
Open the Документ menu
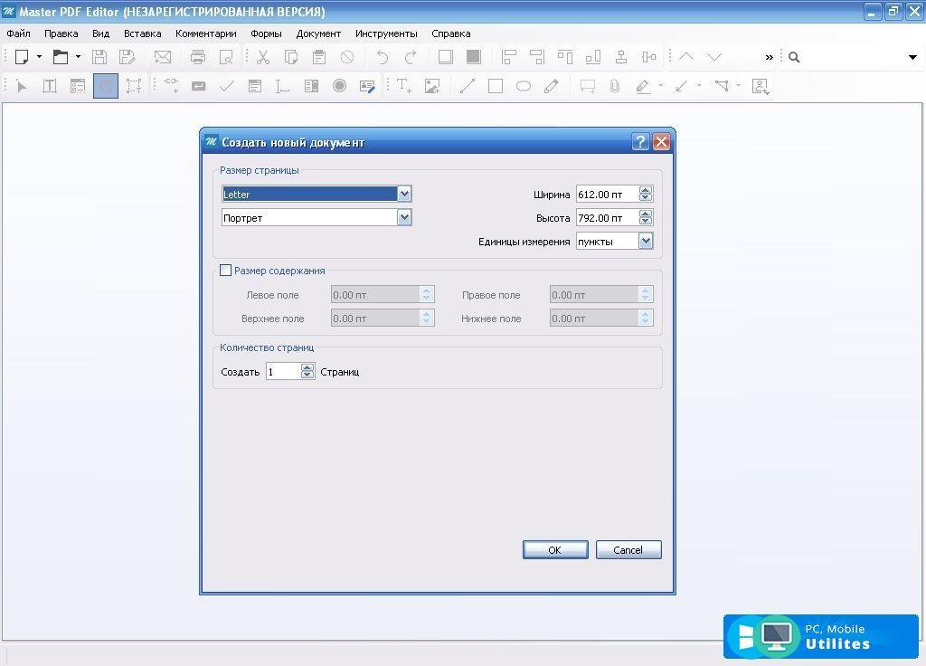[x=318, y=33]
